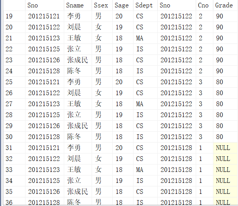Click Sage cell 20 in row 25
Screen dimensions: 238x206
click(x=123, y=82)
